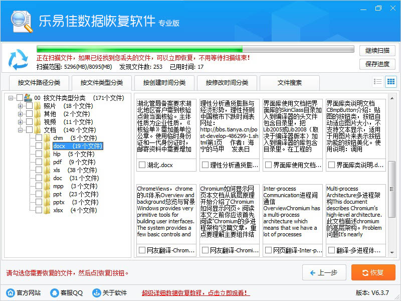Image resolution: width=401 pixels, height=301 pixels.
Task: Collapse the 文档 tree node
Action: [20, 130]
